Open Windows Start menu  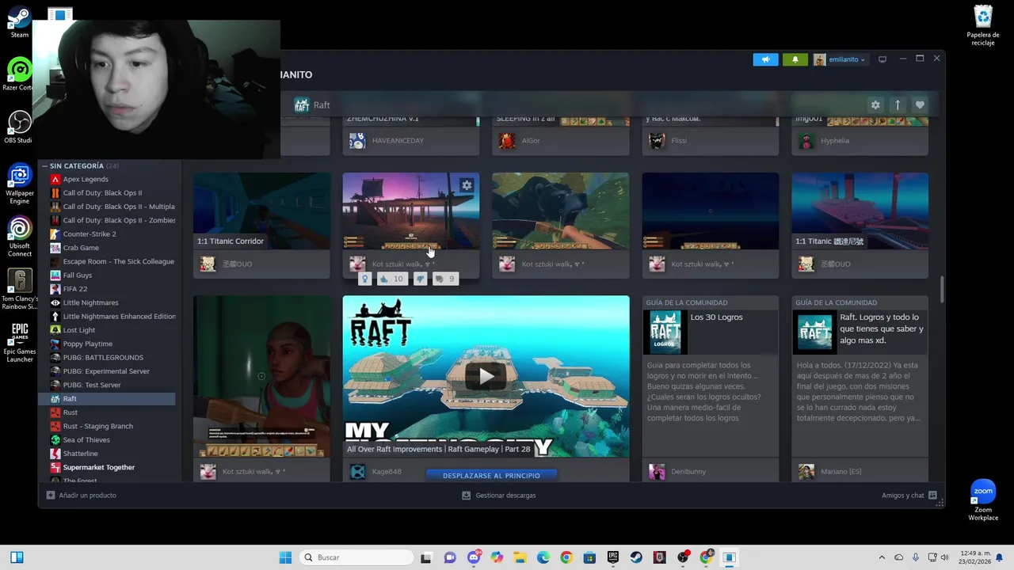point(286,557)
